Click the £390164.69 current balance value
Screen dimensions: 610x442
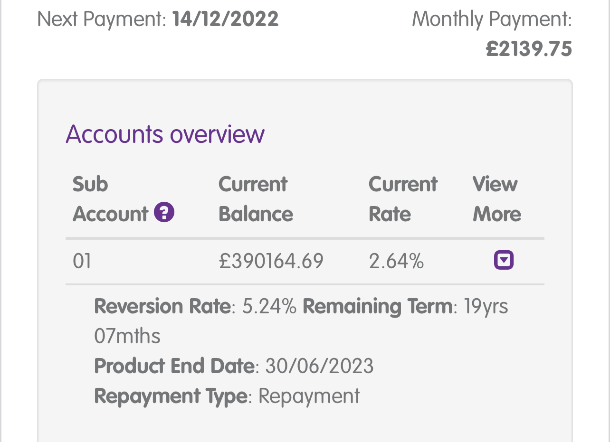coord(271,261)
